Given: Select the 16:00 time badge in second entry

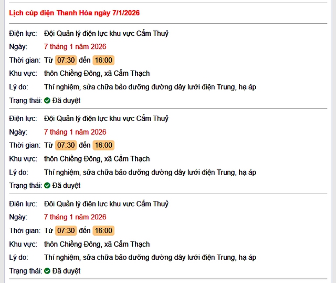Looking at the screenshot, I should coord(103,145).
